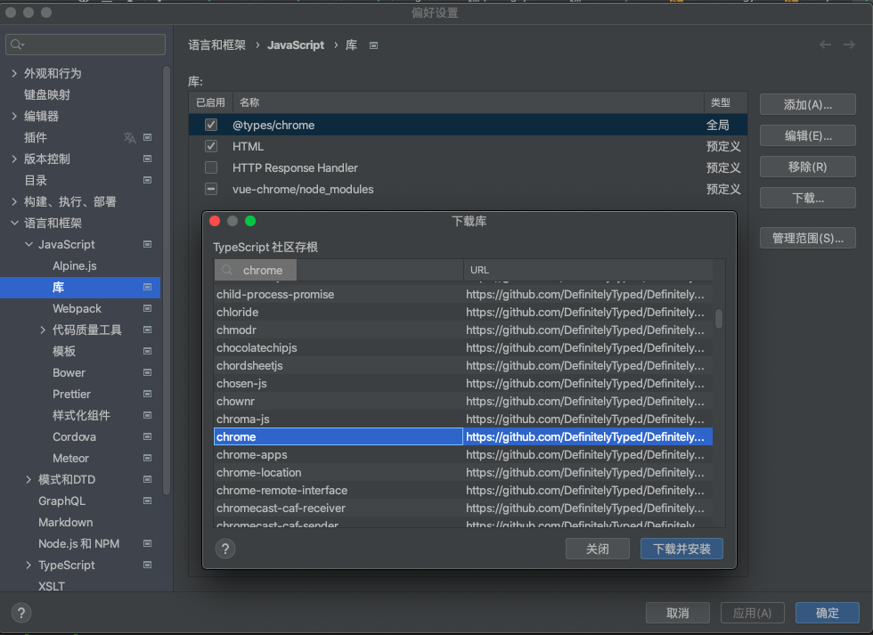This screenshot has width=873, height=635.
Task: Click the project icon beside Webpack item
Action: 147,309
